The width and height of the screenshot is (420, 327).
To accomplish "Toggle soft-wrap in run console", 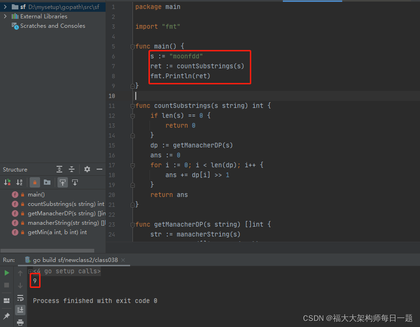I will coord(20,298).
